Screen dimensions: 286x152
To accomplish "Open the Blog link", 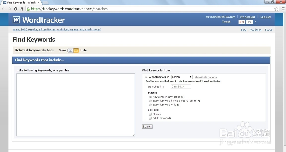I will pyautogui.click(x=243, y=29).
